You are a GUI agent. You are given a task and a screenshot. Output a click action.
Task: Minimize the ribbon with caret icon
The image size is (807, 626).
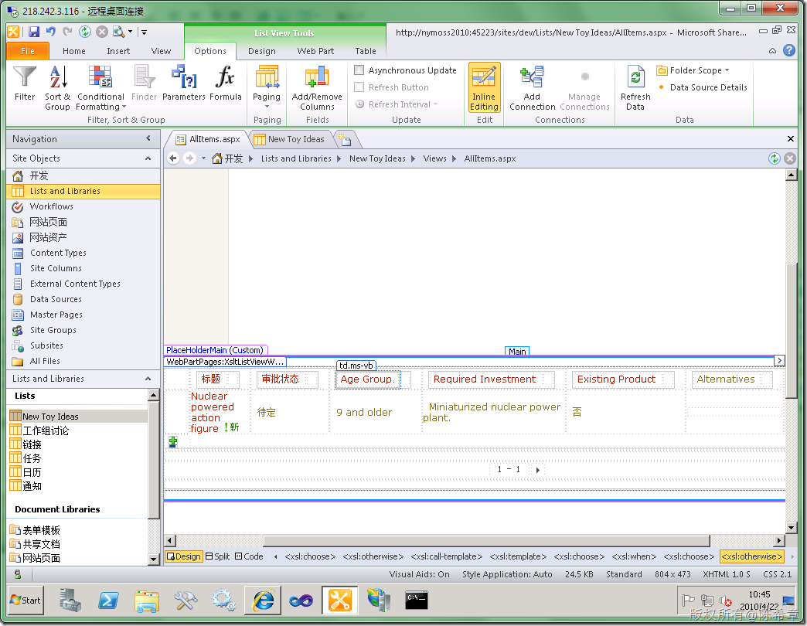pos(772,51)
